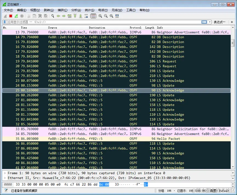Click highlighted hex bytes 6c 00
The image size is (237, 195).
click(x=104, y=184)
